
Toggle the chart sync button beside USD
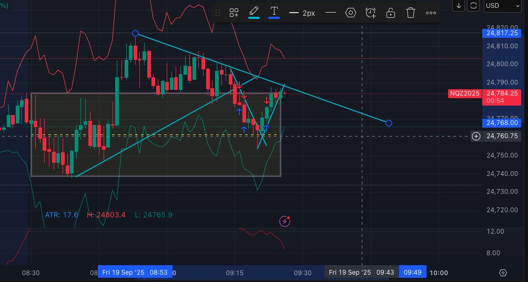474,5
